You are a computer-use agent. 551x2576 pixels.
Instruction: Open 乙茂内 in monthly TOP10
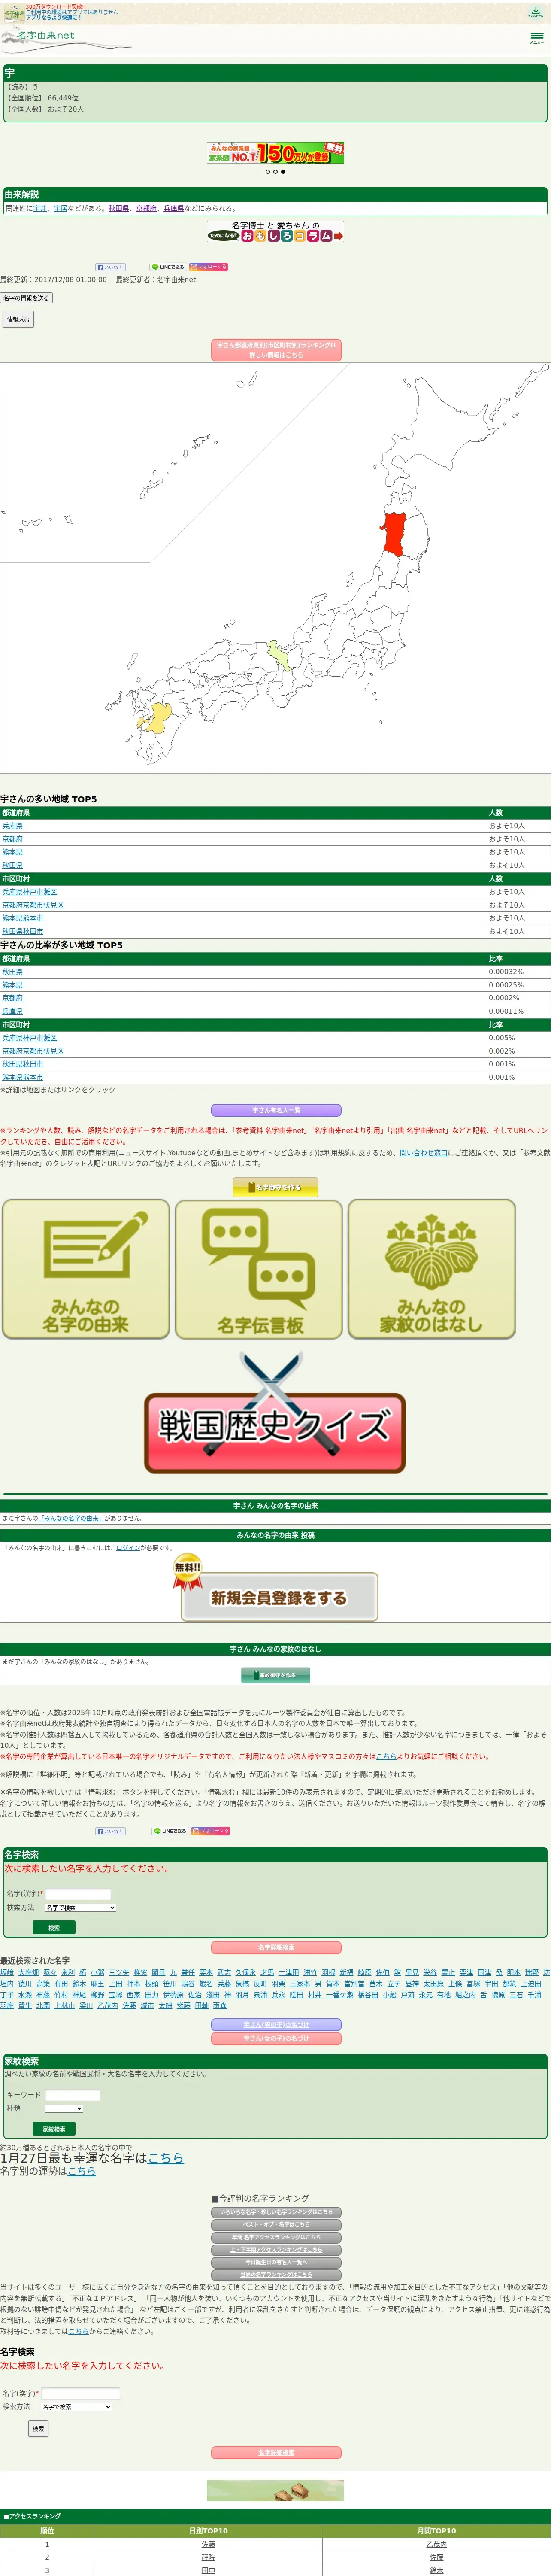[436, 2544]
